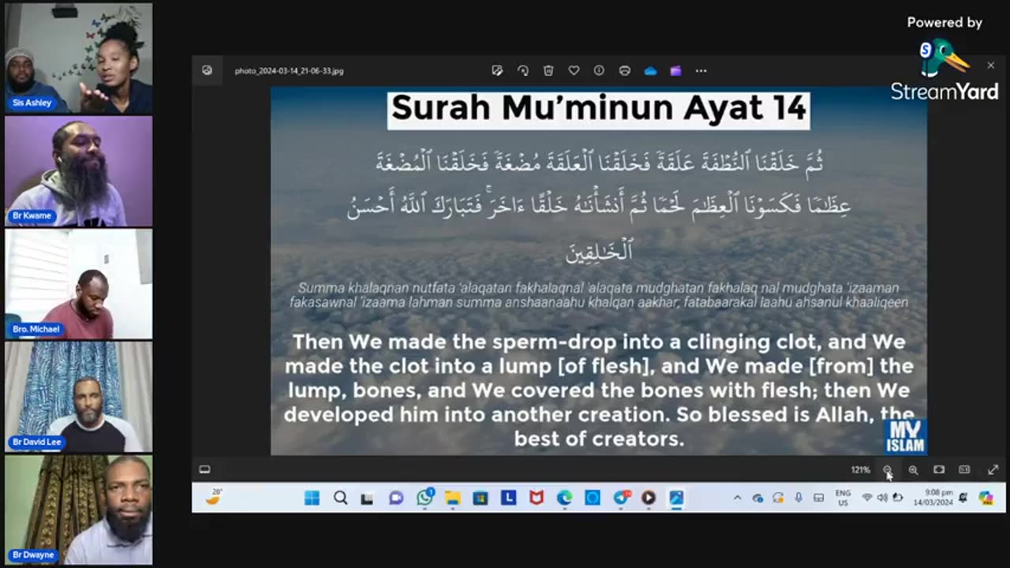Open the clock showing 9:08 pm 14/03/2024

933,498
